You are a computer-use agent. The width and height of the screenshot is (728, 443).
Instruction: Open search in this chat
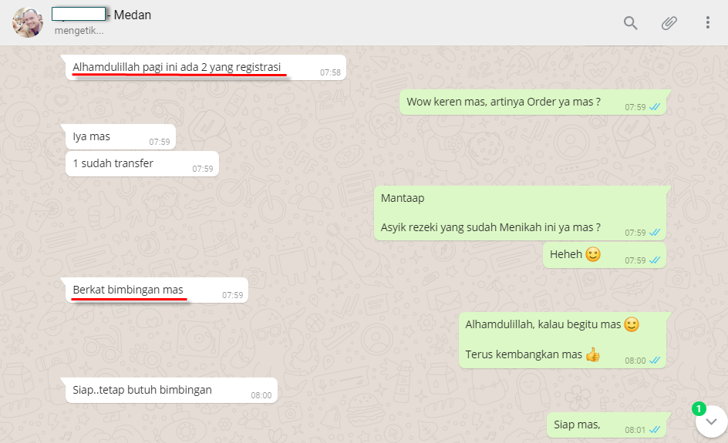630,23
